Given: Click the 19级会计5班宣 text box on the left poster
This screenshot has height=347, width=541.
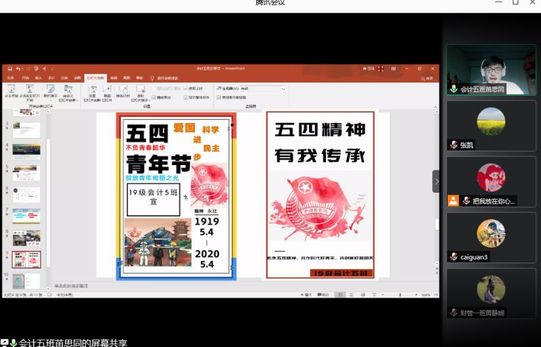Looking at the screenshot, I should (x=154, y=200).
